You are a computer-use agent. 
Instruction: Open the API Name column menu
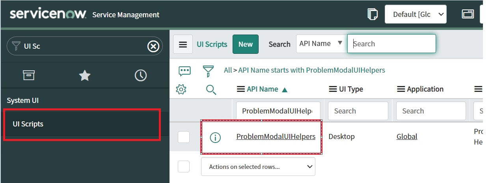coord(240,90)
